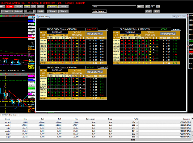The width and height of the screenshot is (193, 143).
Task: Click NZDCHF M15 yellow sideways arrow in SM3-08
Action: (x=52, y=60)
